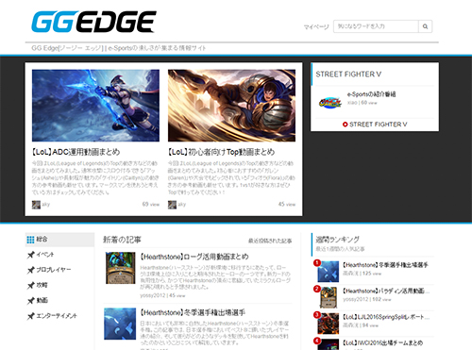The image size is (472, 350).
Task: Click author avatar under ADC article
Action: [36, 205]
